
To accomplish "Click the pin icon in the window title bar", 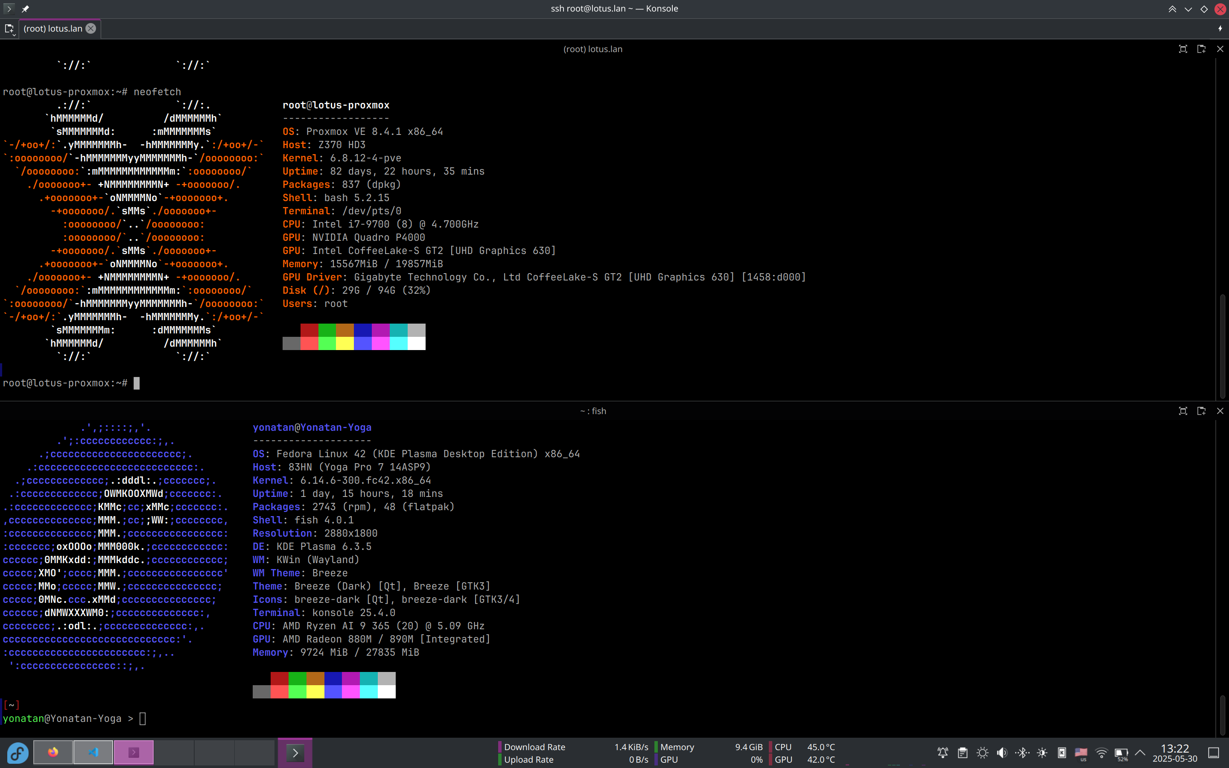I will click(25, 9).
